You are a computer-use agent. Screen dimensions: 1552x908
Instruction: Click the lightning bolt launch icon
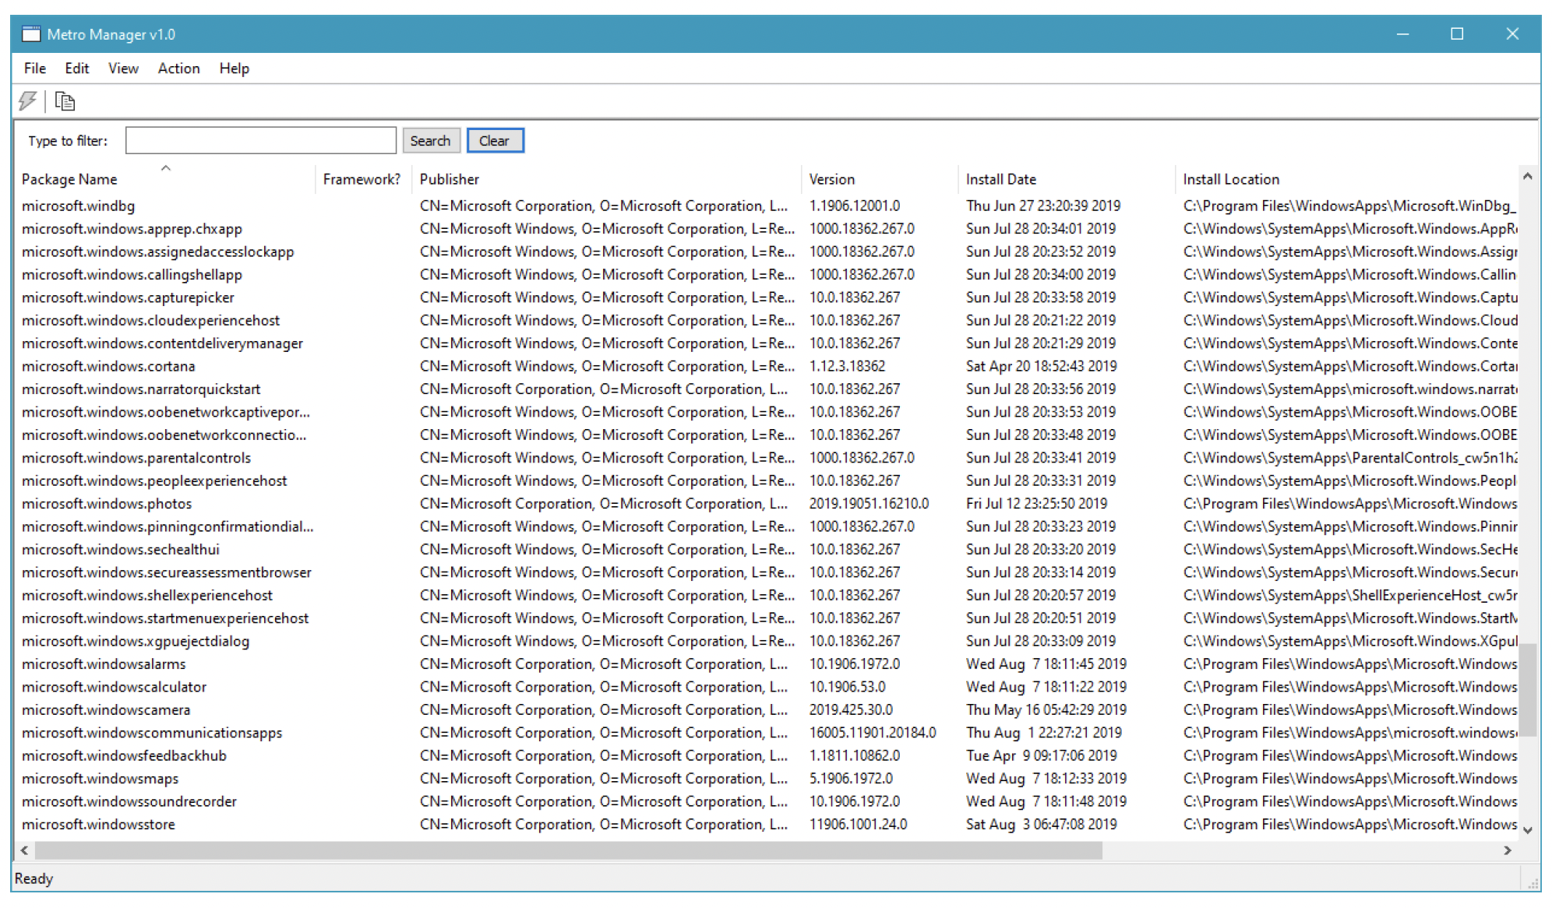click(28, 101)
